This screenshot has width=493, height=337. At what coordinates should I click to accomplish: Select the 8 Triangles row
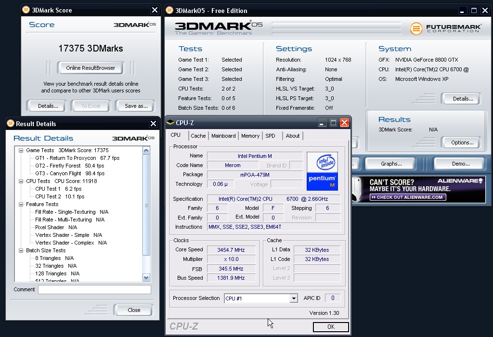point(54,258)
